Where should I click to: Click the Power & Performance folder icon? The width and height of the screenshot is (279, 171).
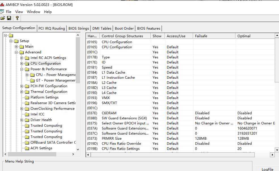(x=27, y=69)
